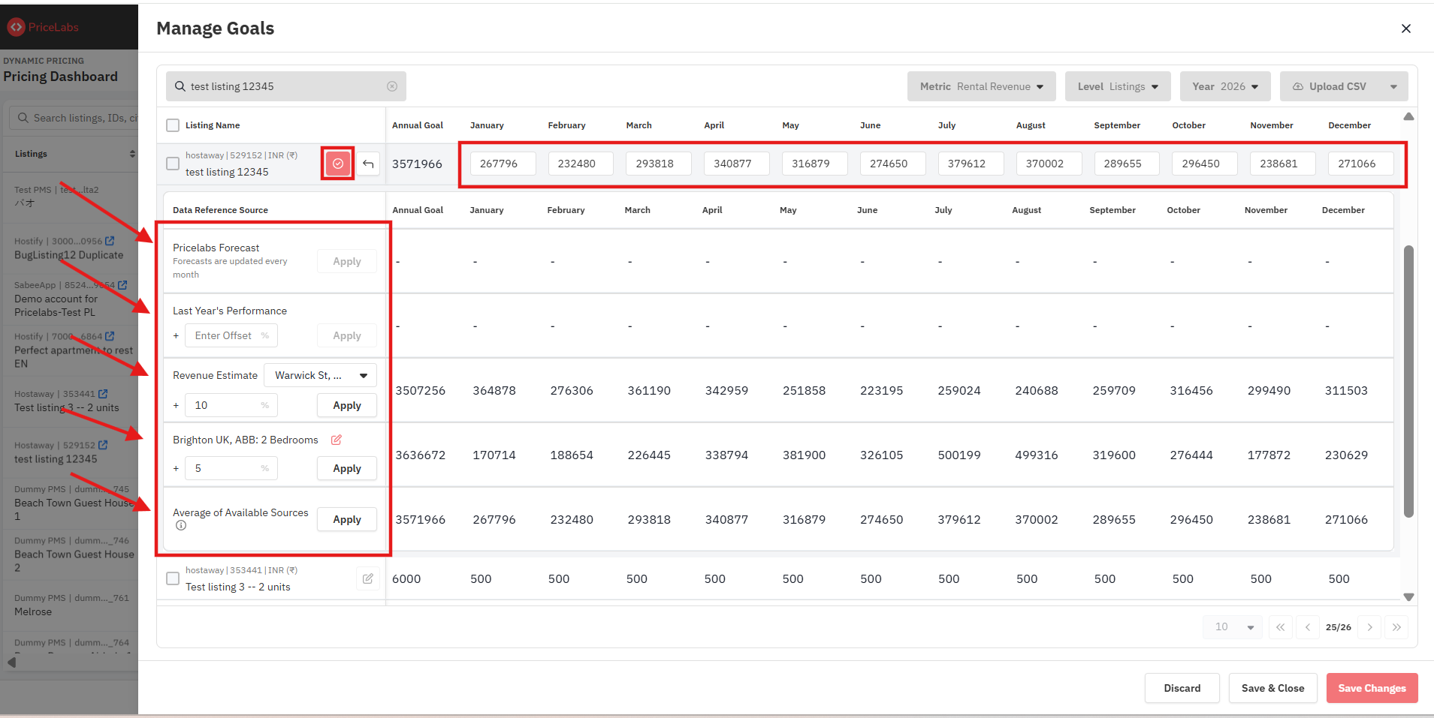
Task: Open external link for Hostaway 353441 listing
Action: (x=103, y=394)
